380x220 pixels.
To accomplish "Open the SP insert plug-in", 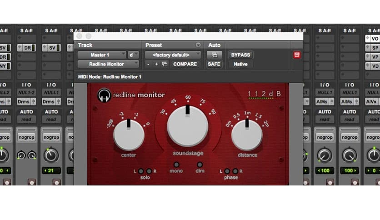I will tap(375, 48).
